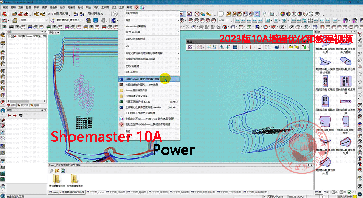Select 10A版 power 键盘快捷键对照表 menu entry
The image size is (363, 198).
149,79
